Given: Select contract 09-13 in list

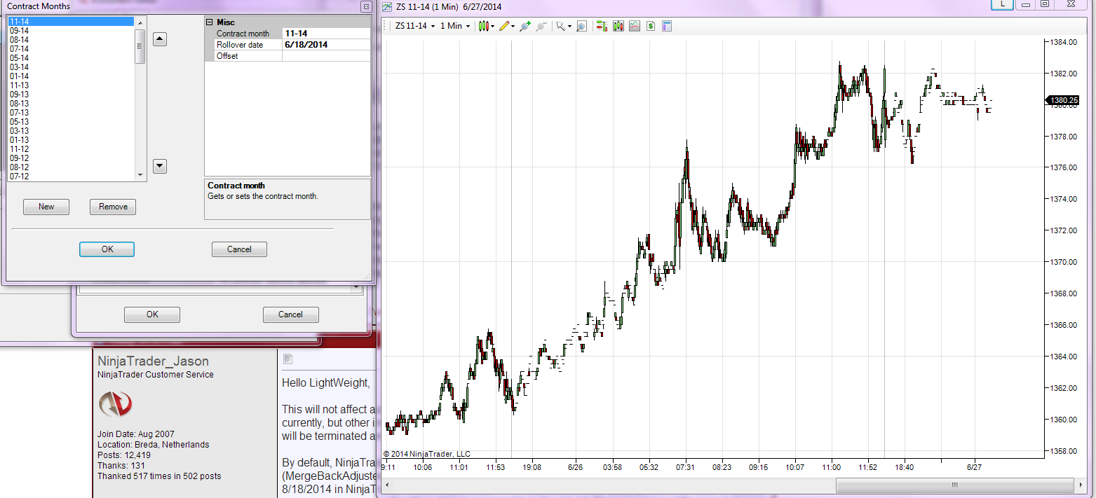Looking at the screenshot, I should [x=71, y=95].
